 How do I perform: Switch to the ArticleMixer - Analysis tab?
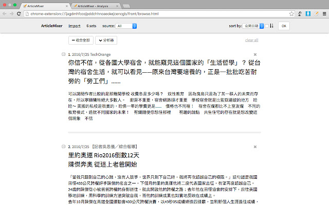click(x=96, y=6)
